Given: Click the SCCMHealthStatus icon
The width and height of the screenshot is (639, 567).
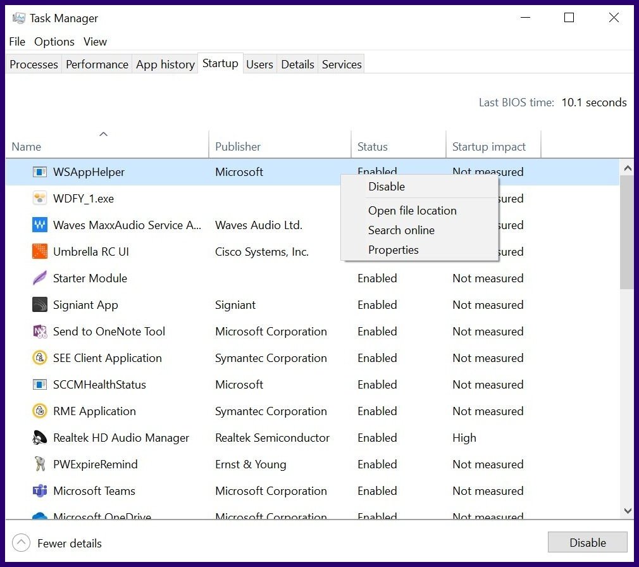Looking at the screenshot, I should tap(39, 384).
